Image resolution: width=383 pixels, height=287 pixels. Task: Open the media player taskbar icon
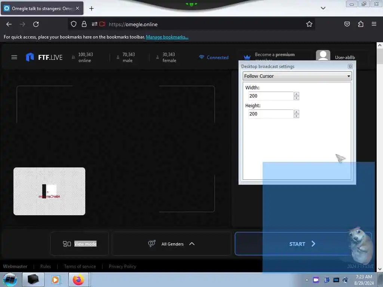(55, 280)
